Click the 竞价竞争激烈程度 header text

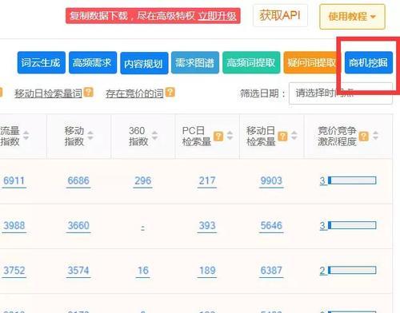point(337,136)
